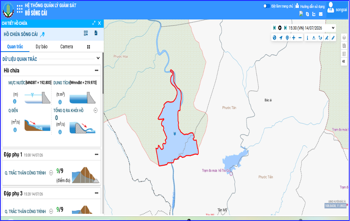Viewport: 350px width, 221px height.
Task: Click the side panel vertical scrollbar
Action: point(103,73)
